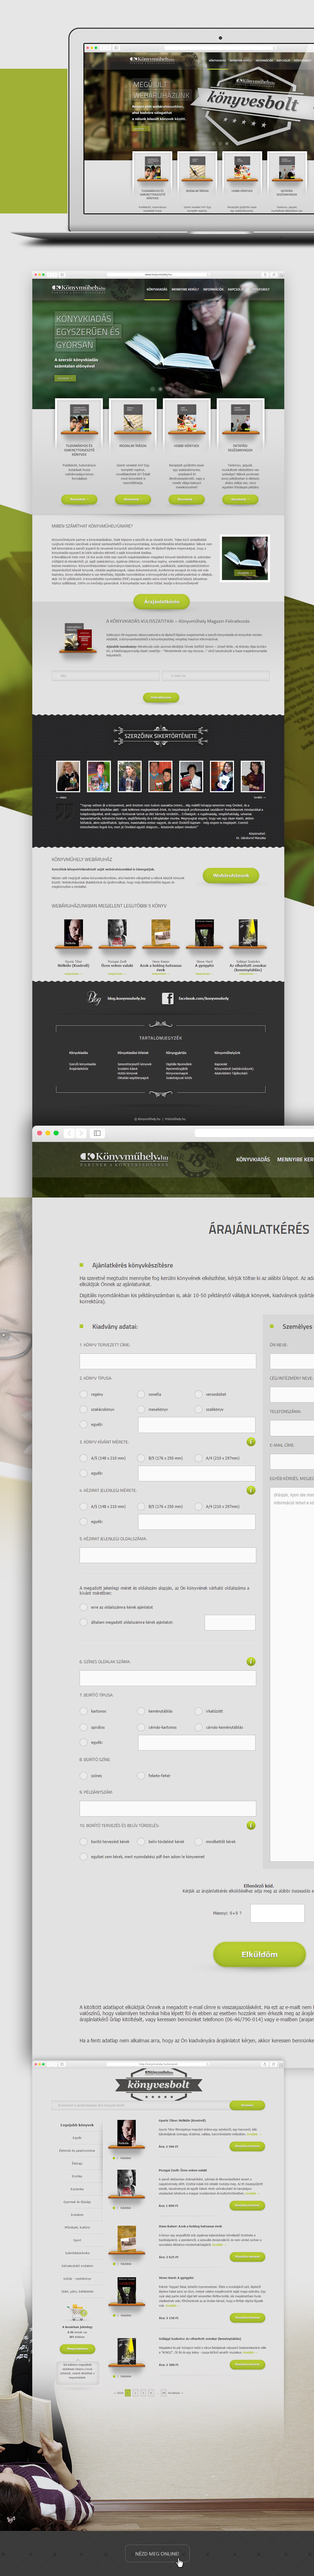
Task: Open MENNYIBE KERÜL? menu on the homepage
Action: click(x=185, y=289)
